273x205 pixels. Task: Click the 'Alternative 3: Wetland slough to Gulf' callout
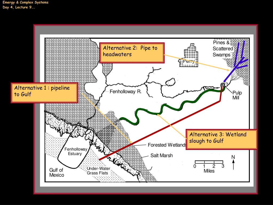(222, 139)
